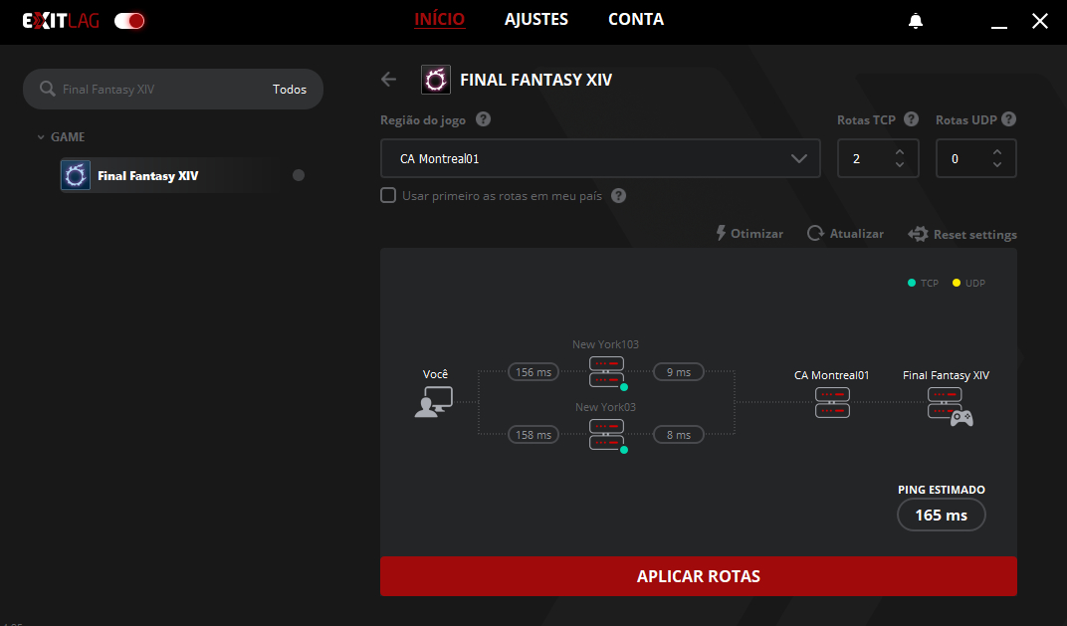1067x626 pixels.
Task: Click the Final Fantasy XIV search field
Action: [x=159, y=89]
